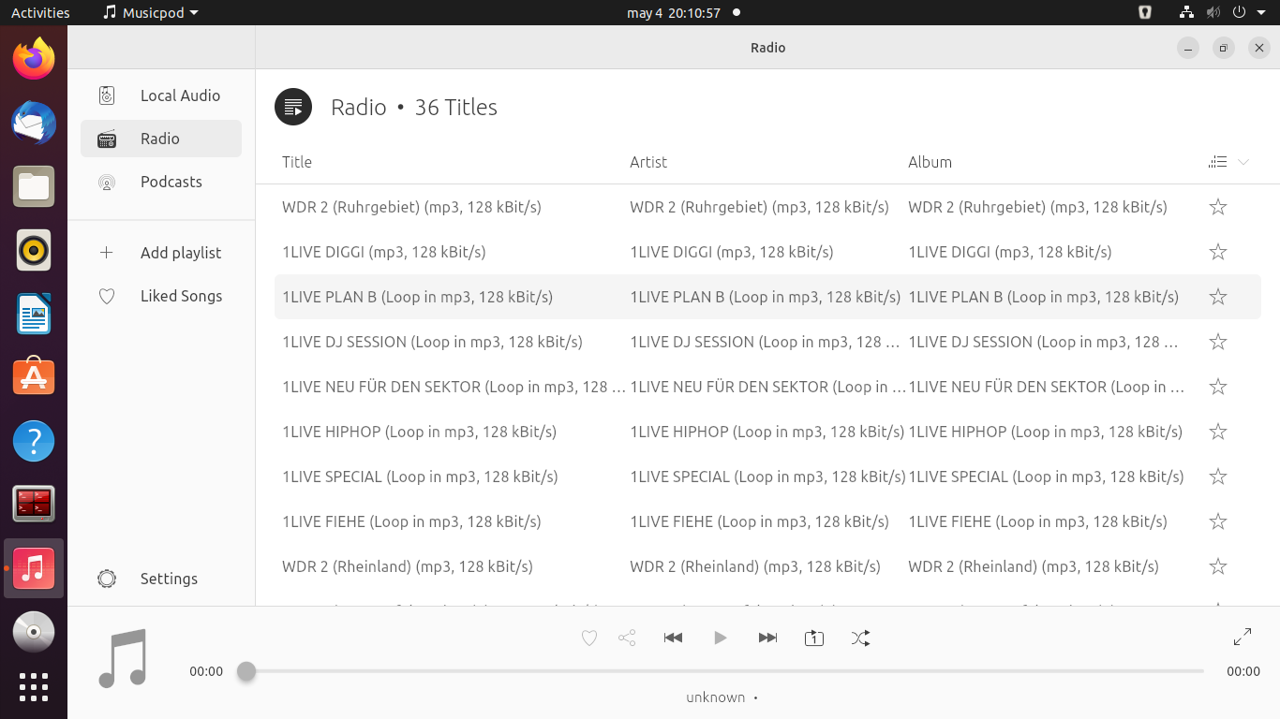Open Musicpod Settings
The width and height of the screenshot is (1280, 719).
161,579
